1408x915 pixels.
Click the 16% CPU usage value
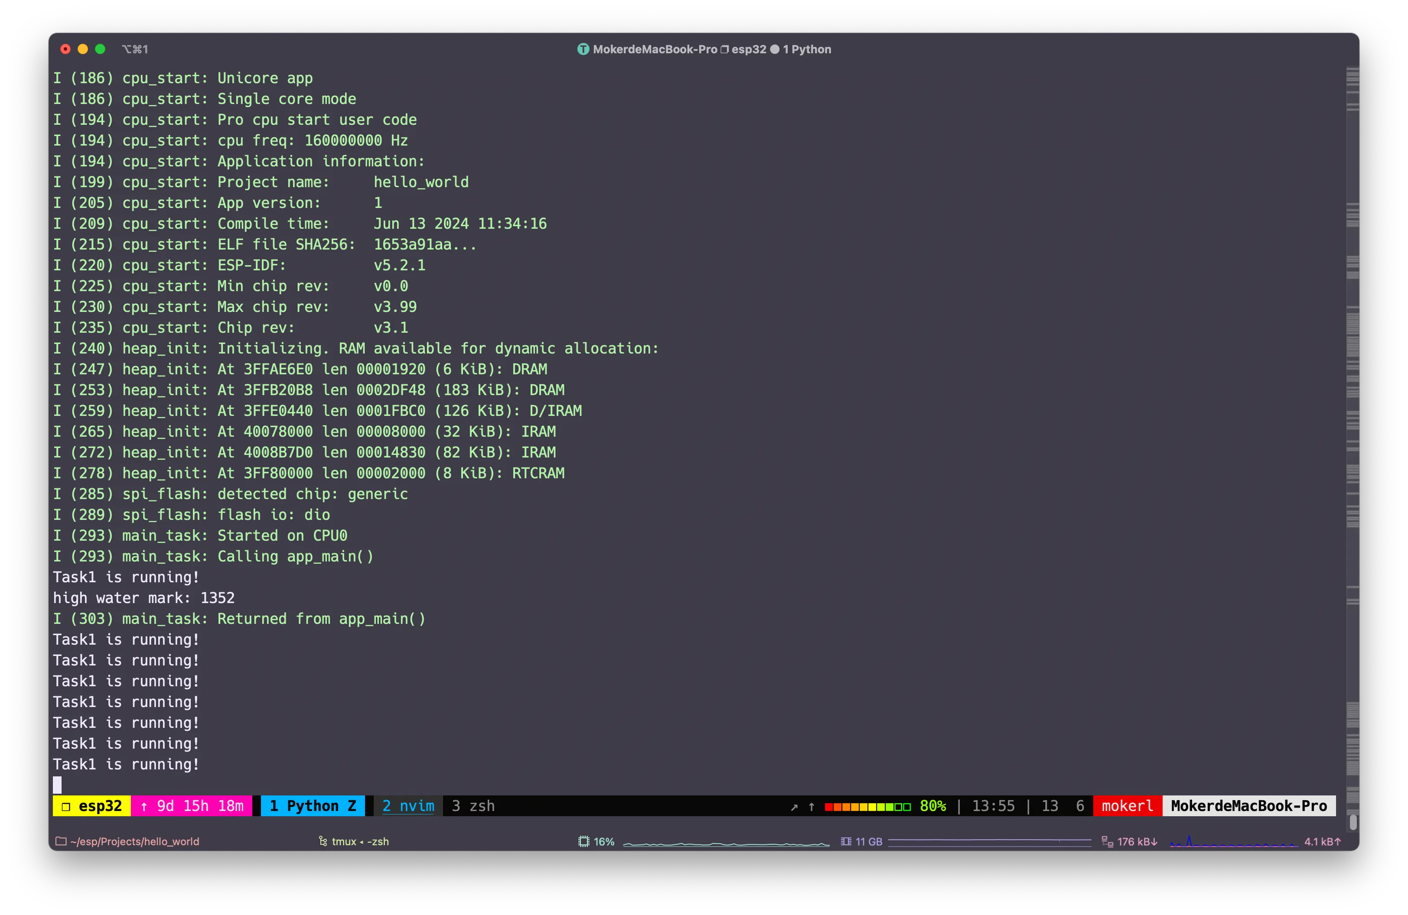coord(604,841)
